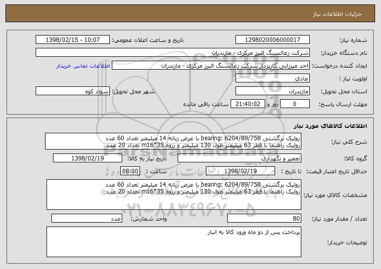
Task: Click the label استان محل تحویل
Action: point(344,92)
